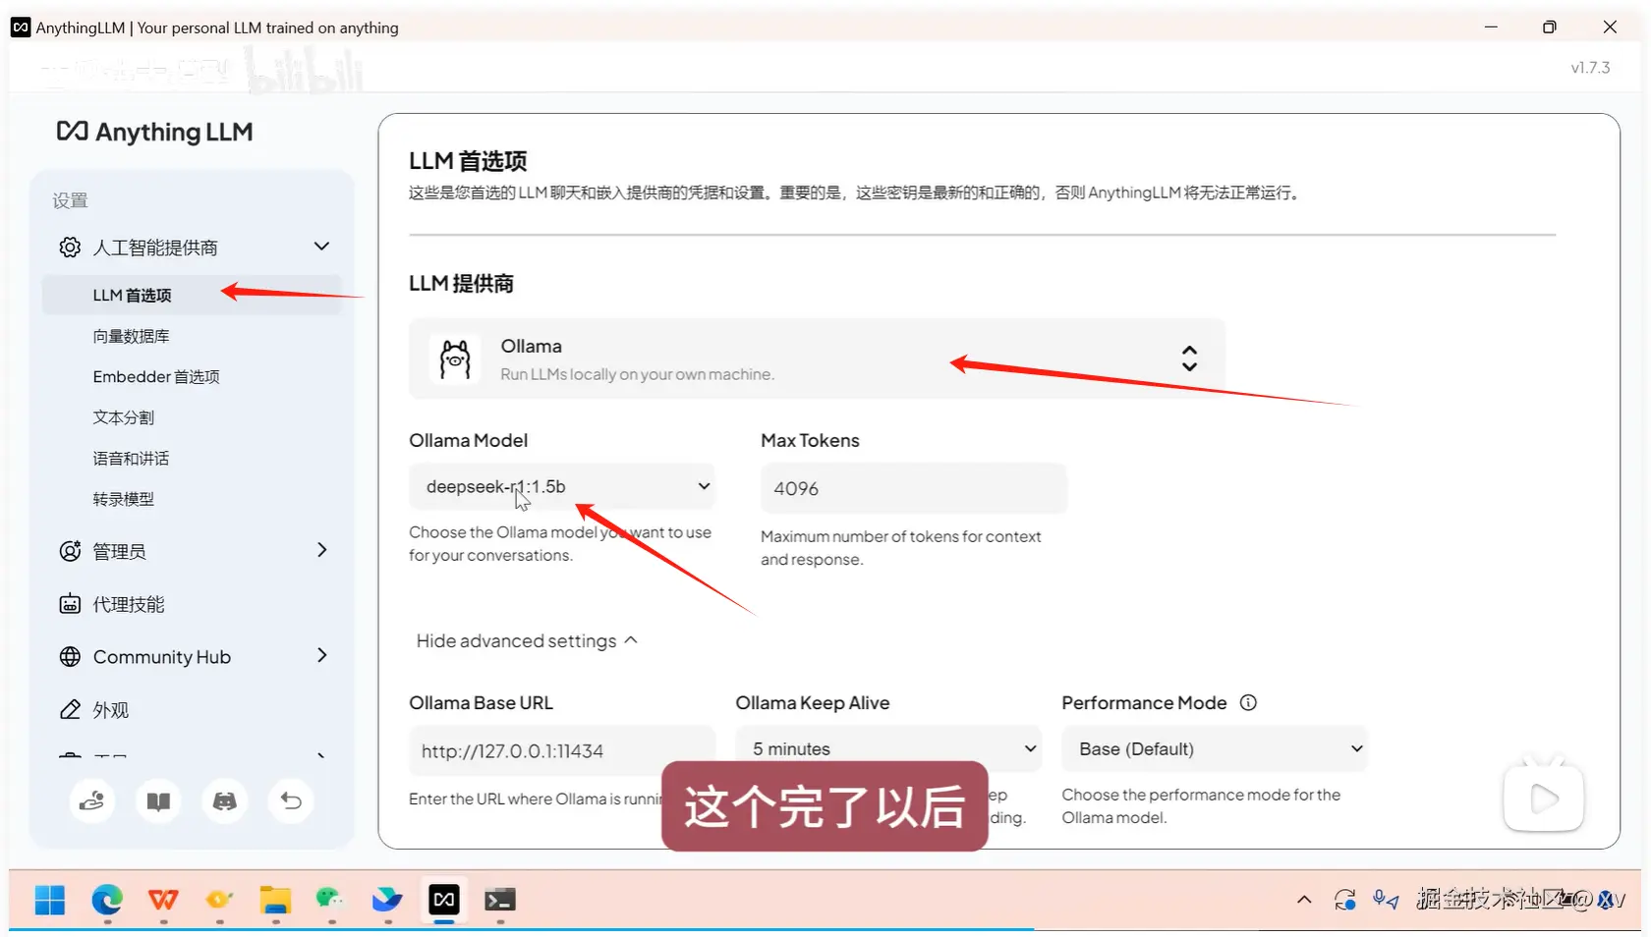Click the Ollama Base URL input field

click(562, 751)
